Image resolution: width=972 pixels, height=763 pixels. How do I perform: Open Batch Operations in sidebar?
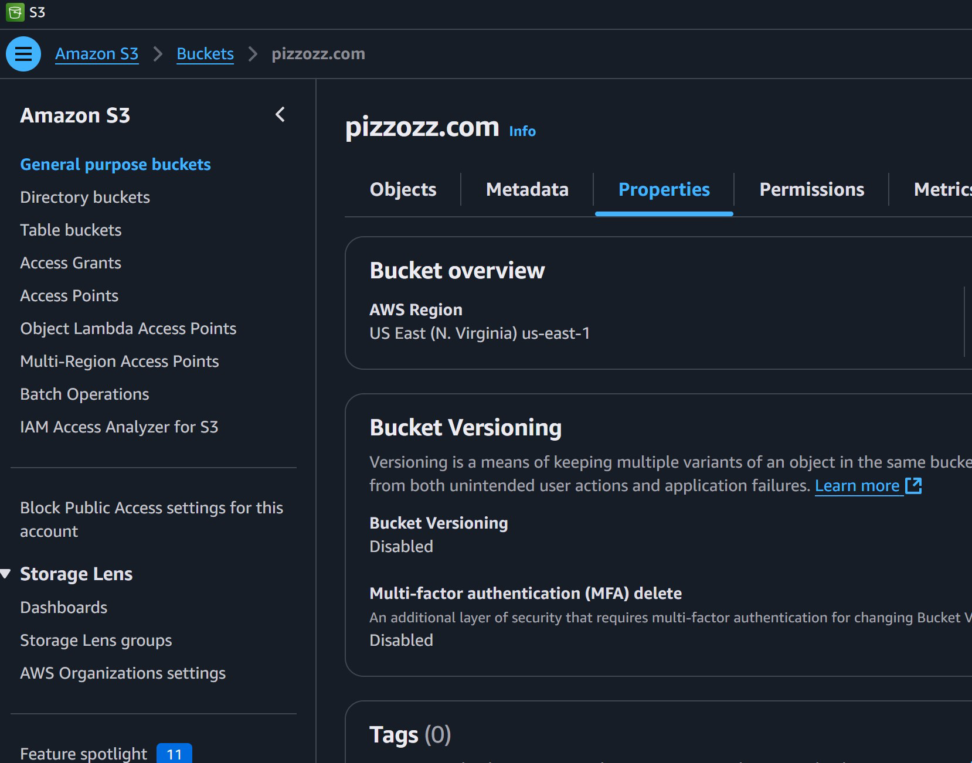pyautogui.click(x=84, y=394)
